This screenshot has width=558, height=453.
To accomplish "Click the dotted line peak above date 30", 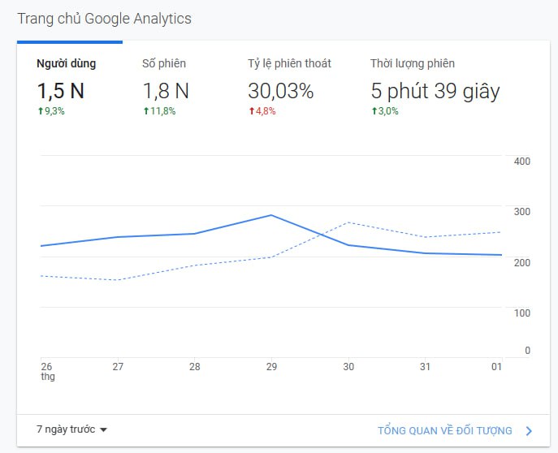I will pos(348,222).
